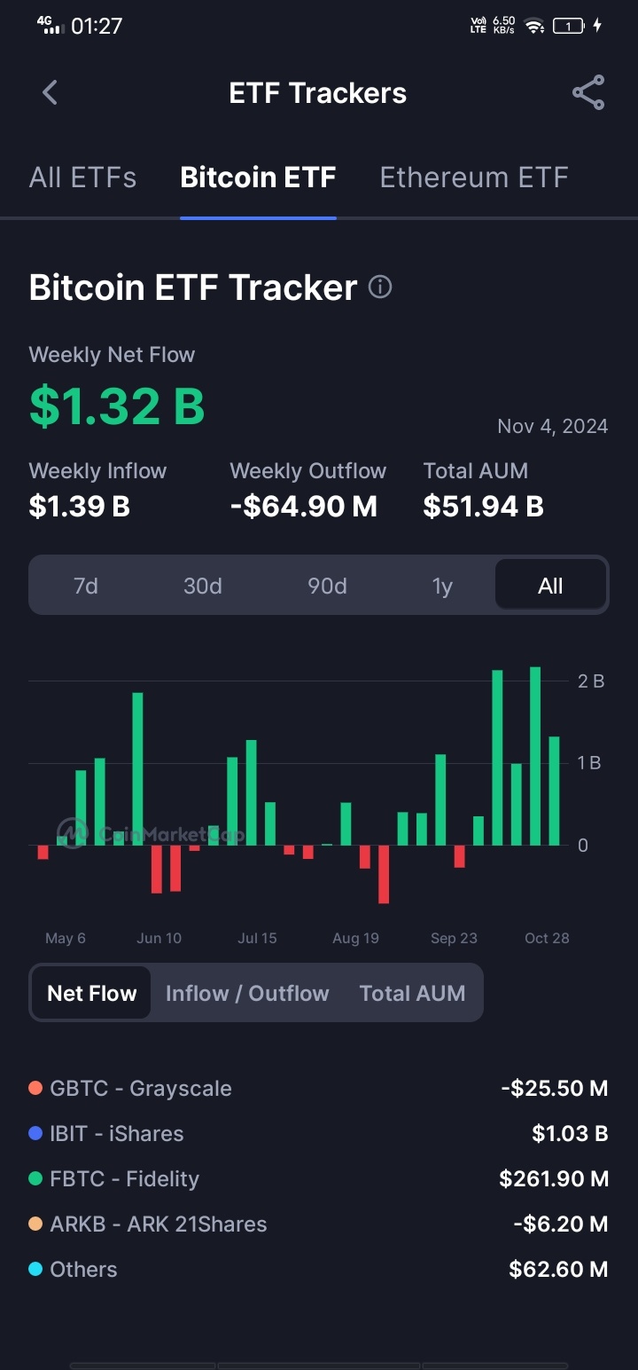The width and height of the screenshot is (638, 1370).
Task: Tap the $62.60 M value
Action: coord(558,1270)
